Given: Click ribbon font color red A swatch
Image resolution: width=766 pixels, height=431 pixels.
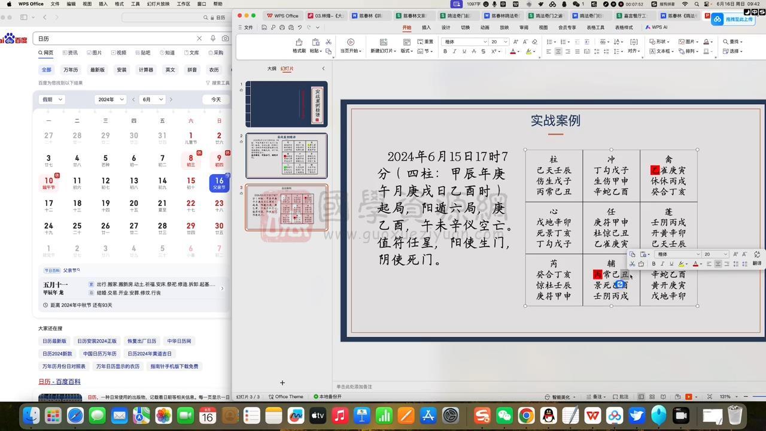Looking at the screenshot, I should (x=513, y=51).
